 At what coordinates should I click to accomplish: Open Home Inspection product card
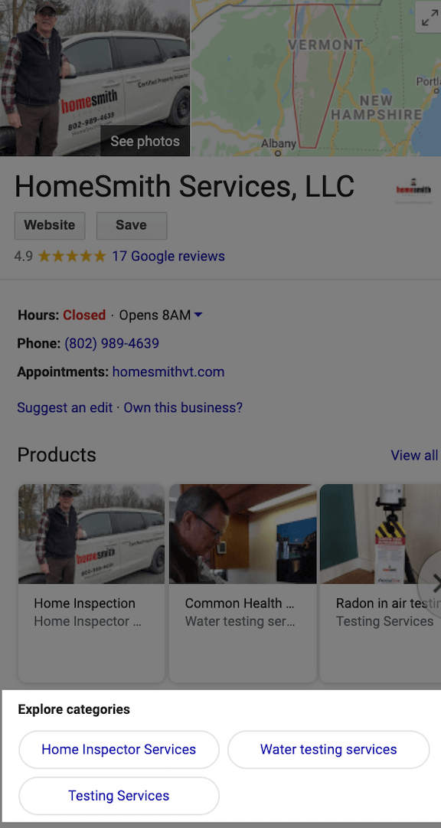(x=91, y=583)
